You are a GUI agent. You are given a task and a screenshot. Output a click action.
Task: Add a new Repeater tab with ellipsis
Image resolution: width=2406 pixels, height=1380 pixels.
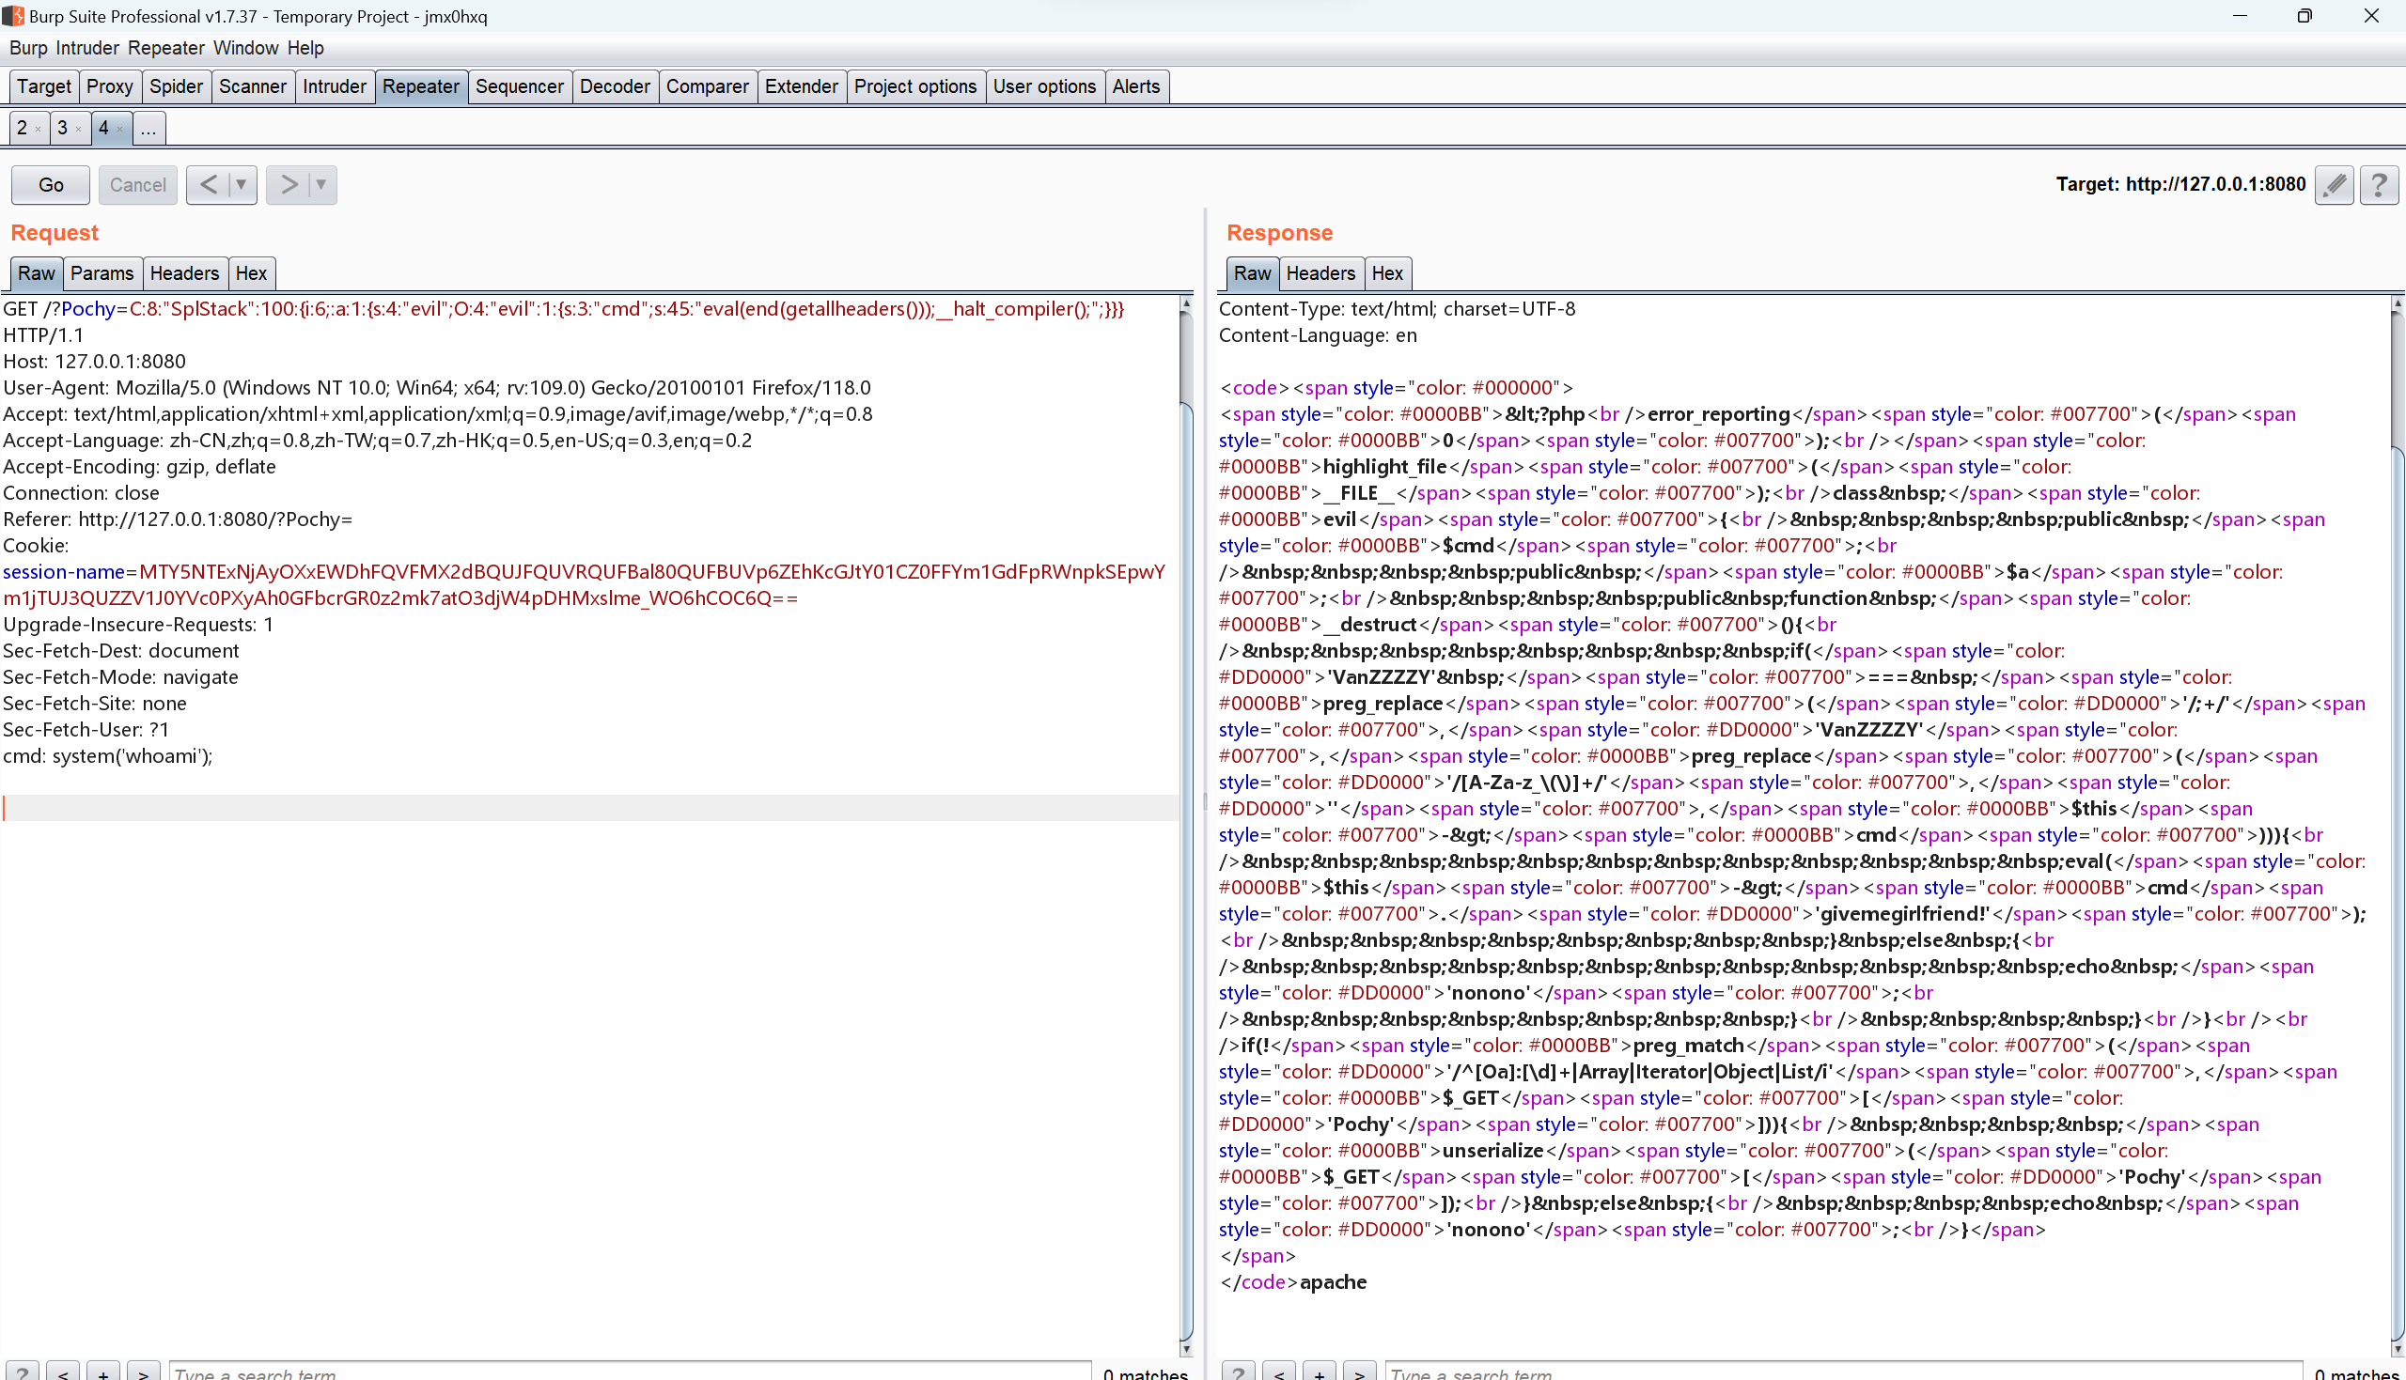(x=148, y=128)
